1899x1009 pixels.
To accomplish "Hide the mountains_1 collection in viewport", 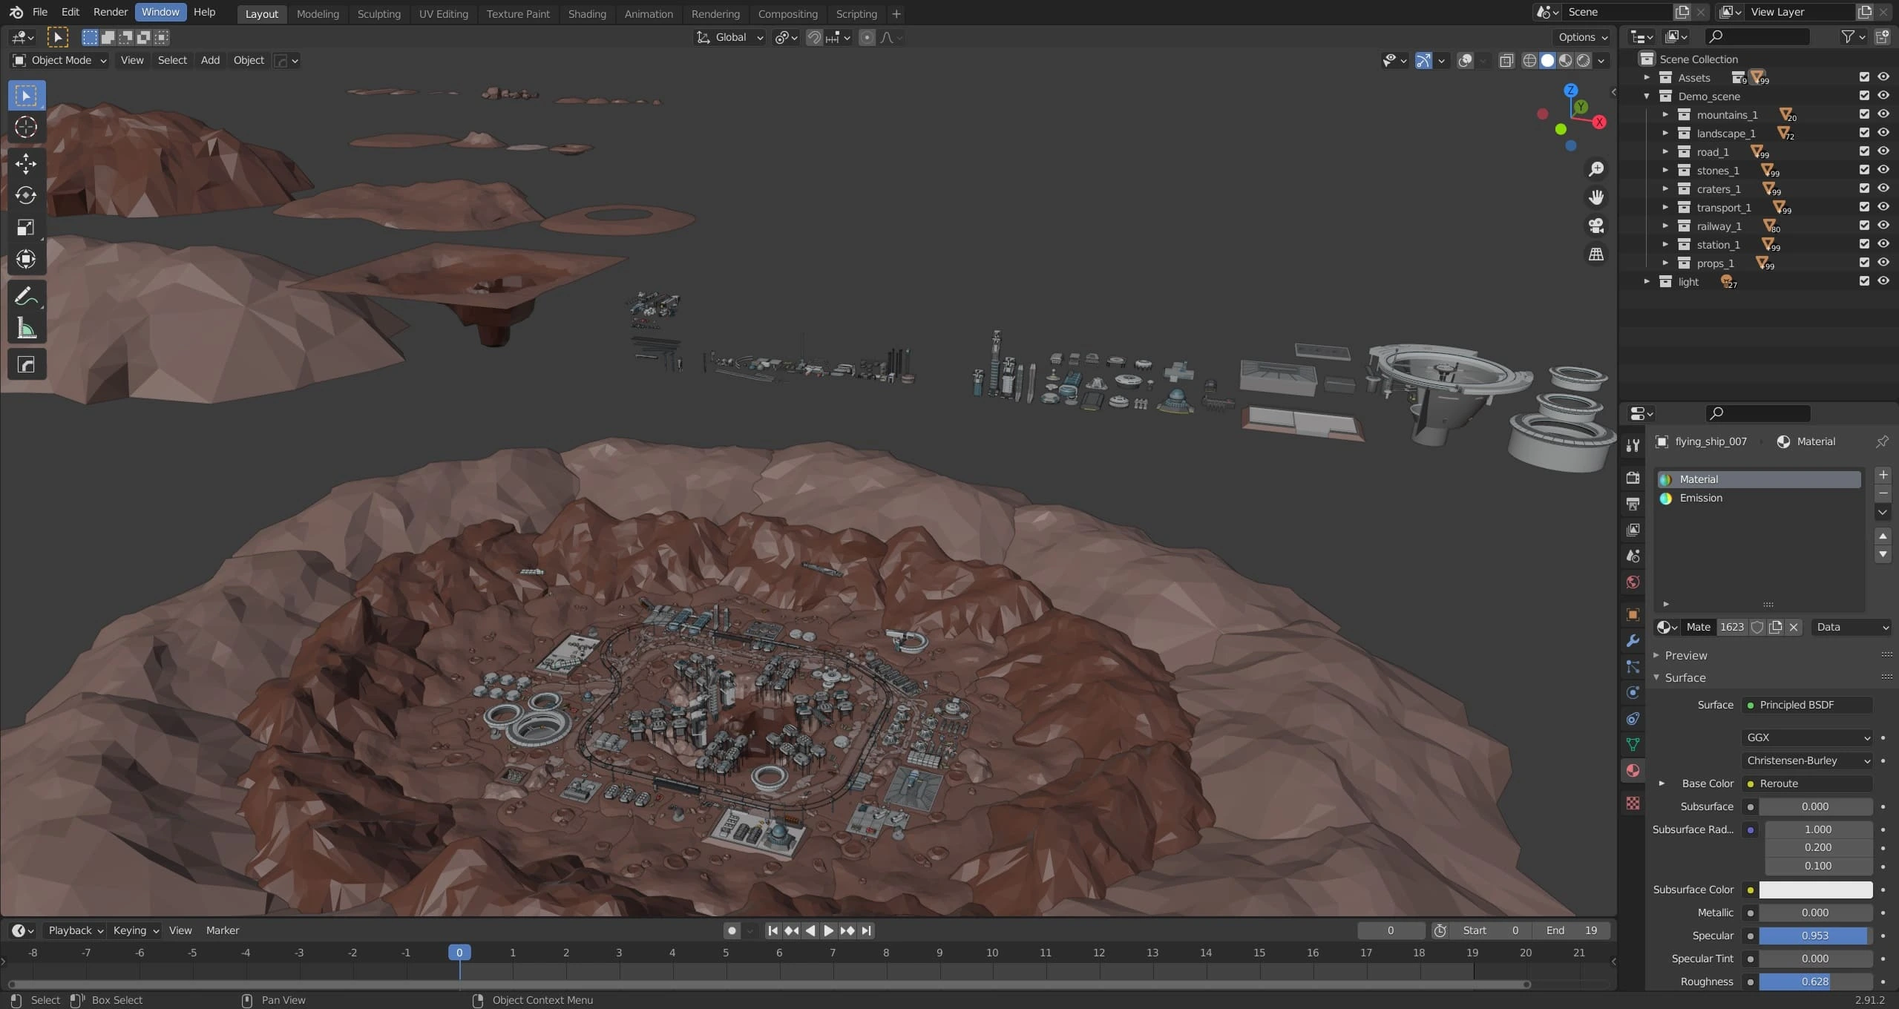I will [1883, 114].
